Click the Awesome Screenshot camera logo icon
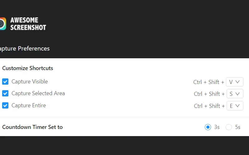 tap(3, 24)
